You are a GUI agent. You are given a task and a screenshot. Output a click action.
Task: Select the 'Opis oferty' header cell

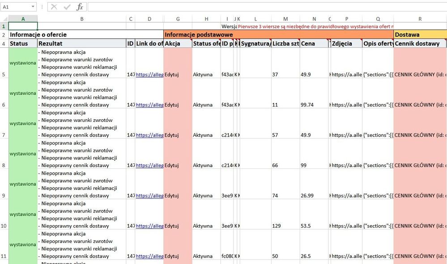click(x=378, y=43)
